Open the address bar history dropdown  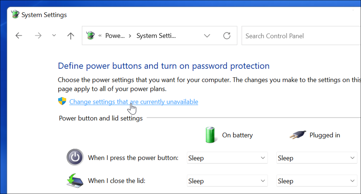tap(207, 36)
